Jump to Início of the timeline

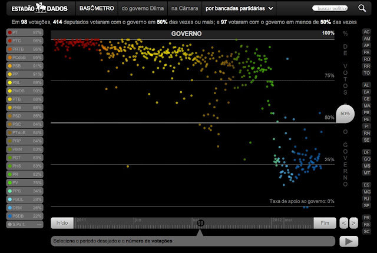coord(62,223)
